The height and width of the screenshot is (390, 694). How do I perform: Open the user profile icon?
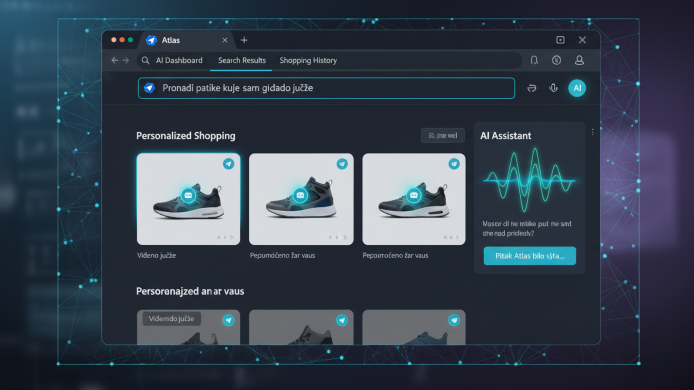579,60
